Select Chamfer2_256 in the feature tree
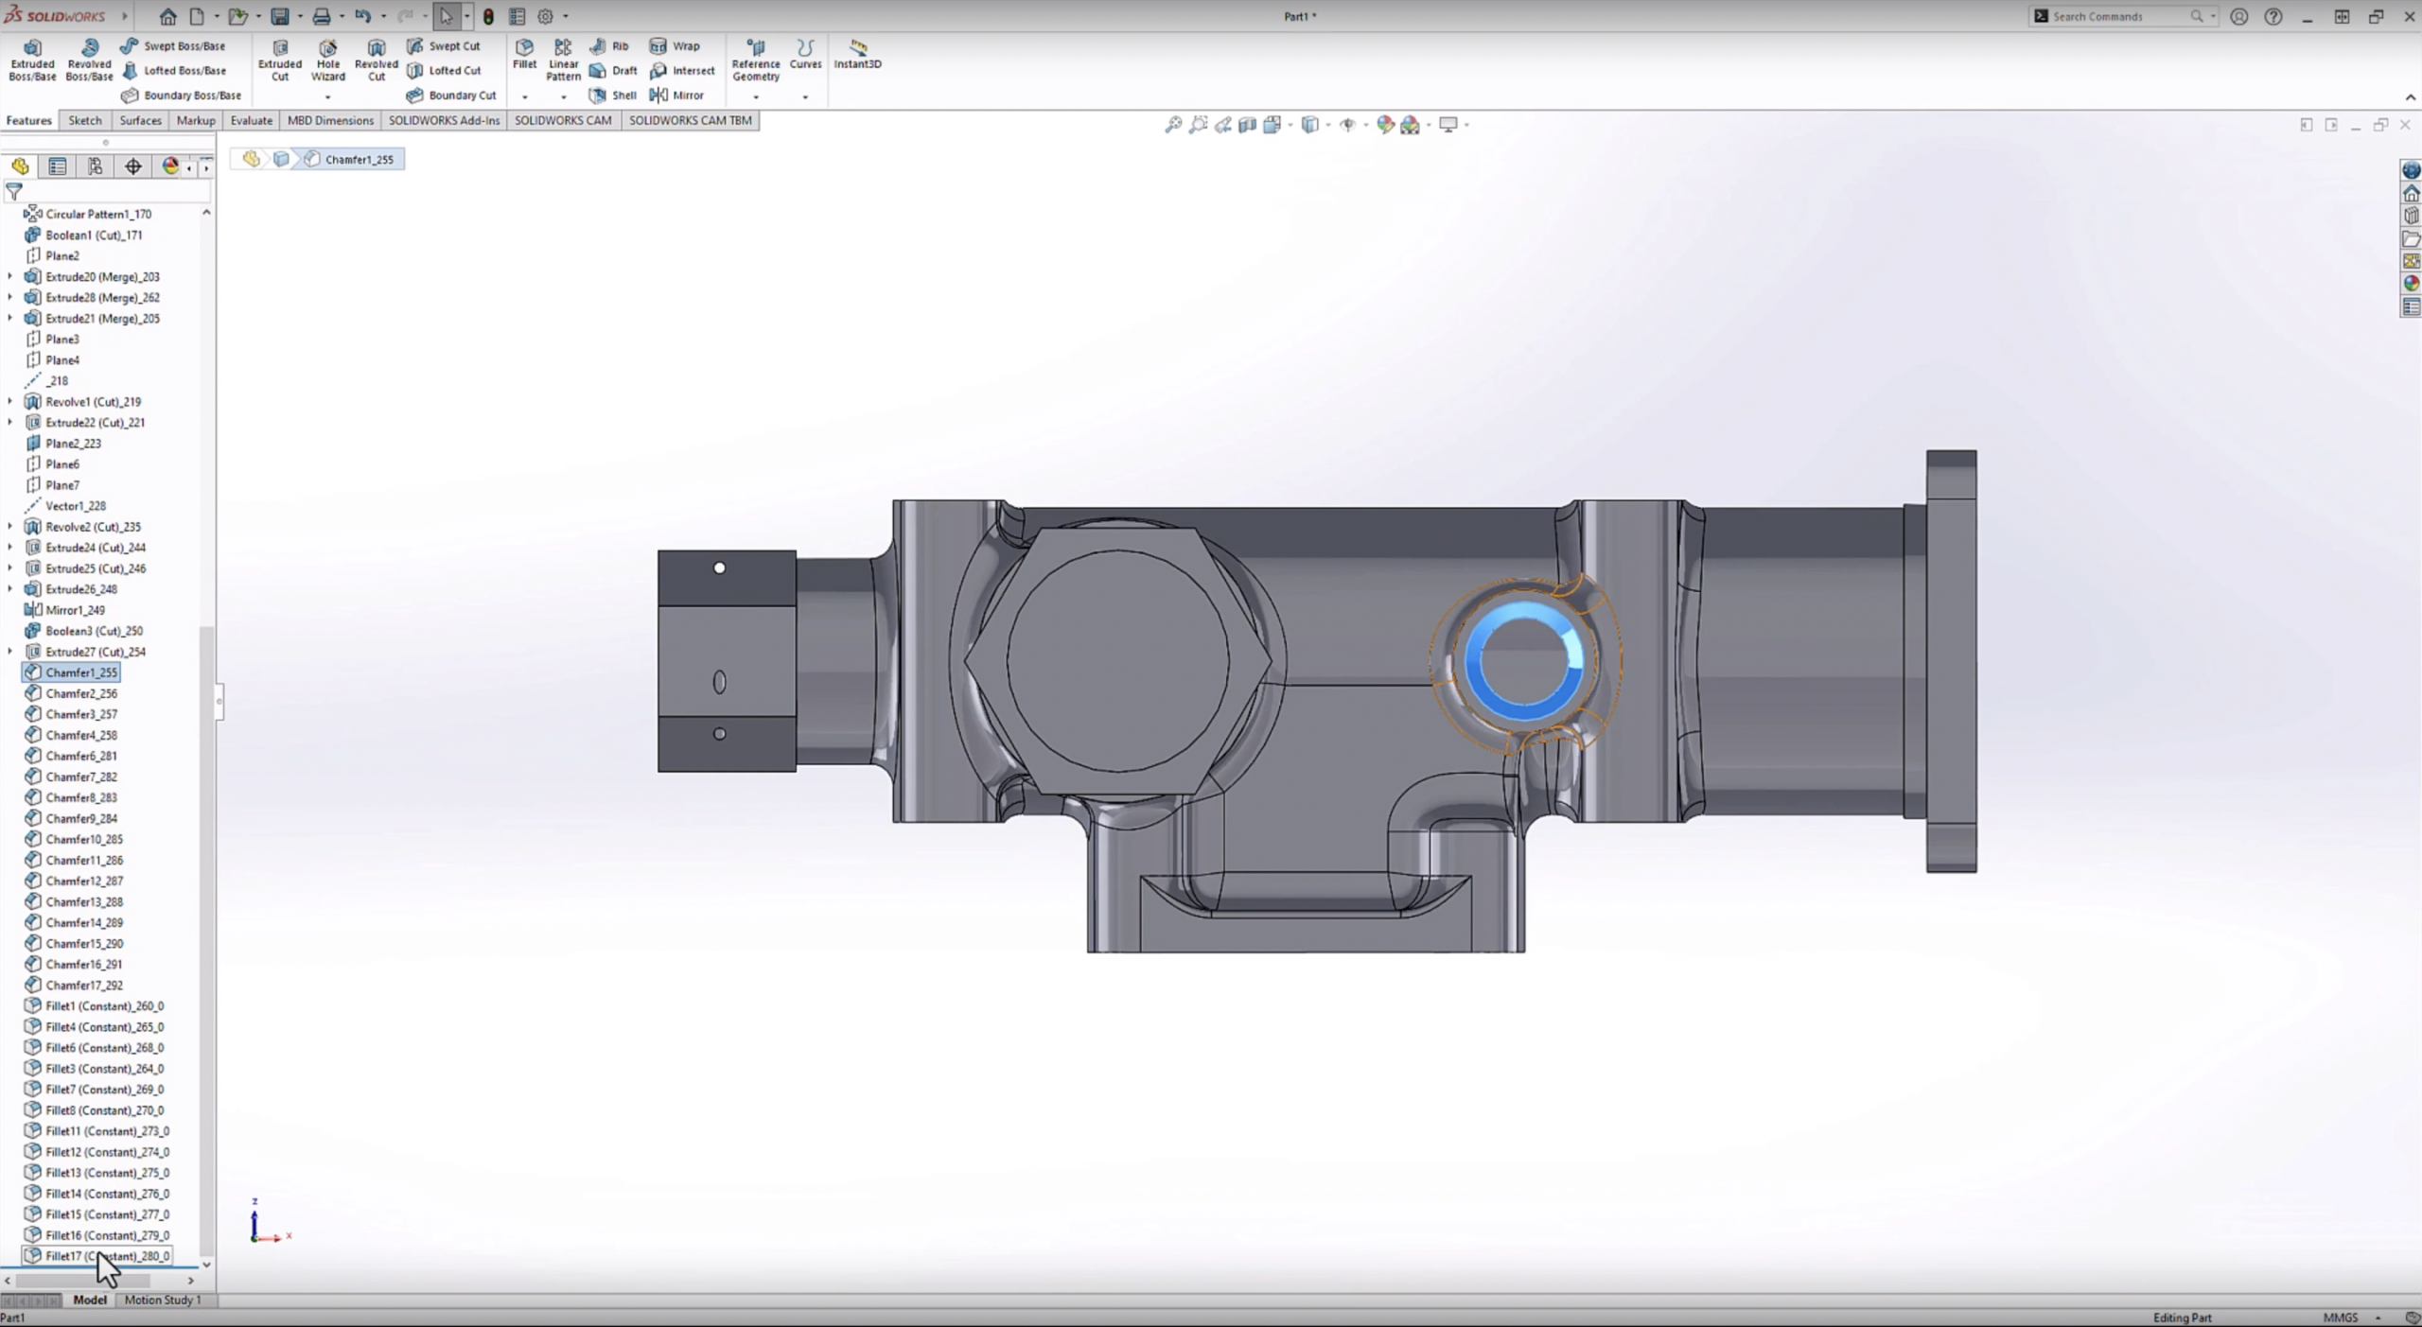 [x=81, y=693]
